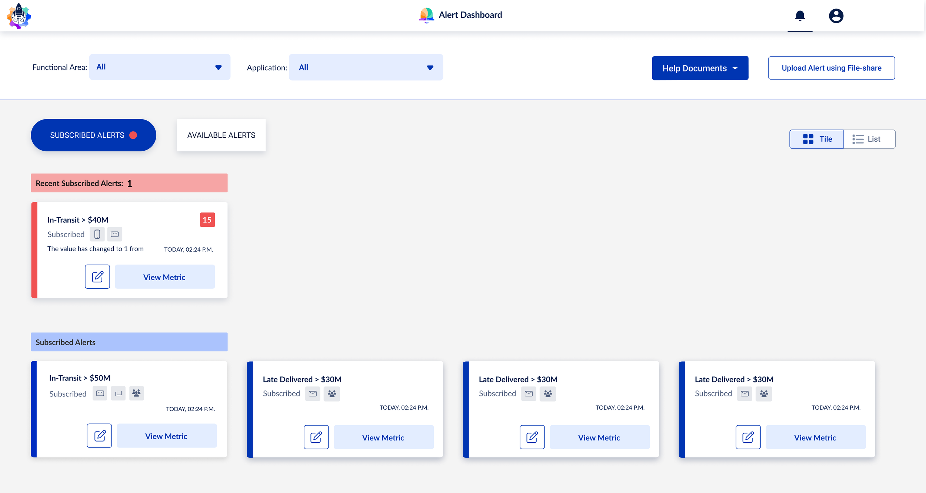Click the copy icon on In-Transit > $50M alert

tap(118, 393)
